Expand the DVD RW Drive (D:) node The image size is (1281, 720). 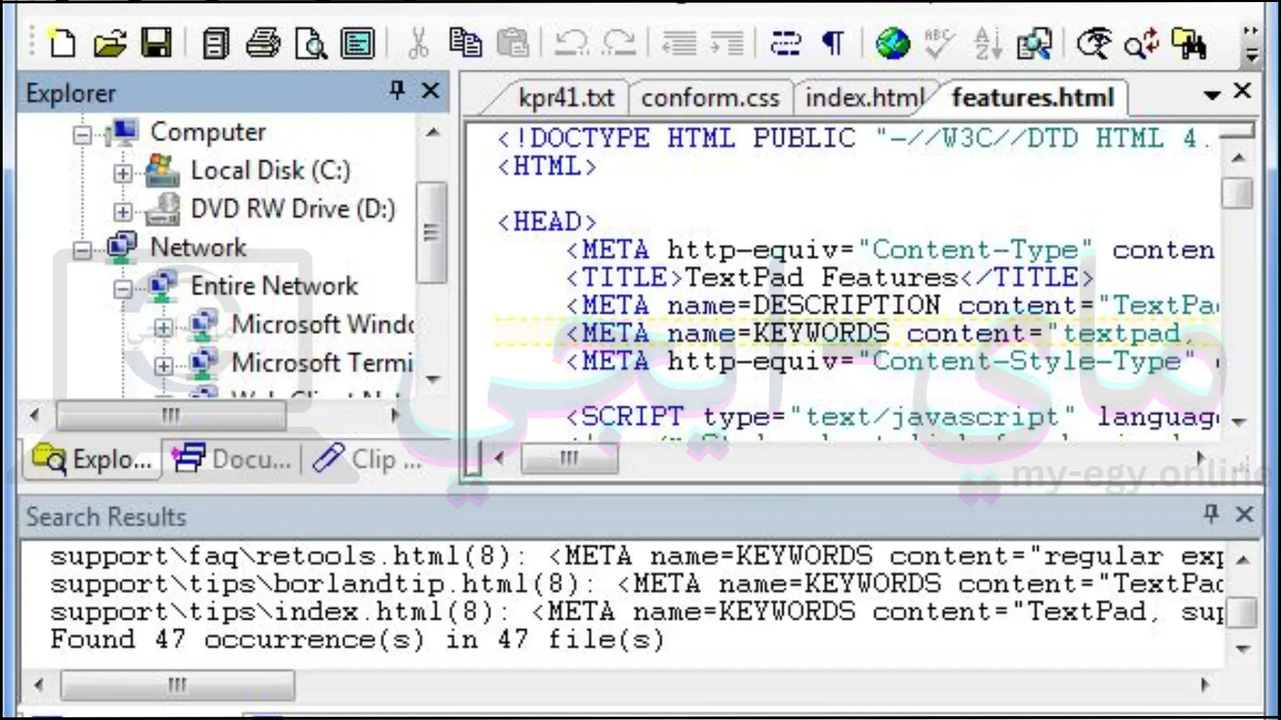coord(123,212)
